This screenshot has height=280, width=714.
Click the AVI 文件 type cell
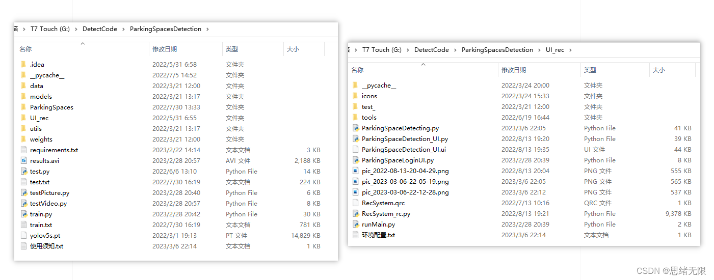click(238, 160)
